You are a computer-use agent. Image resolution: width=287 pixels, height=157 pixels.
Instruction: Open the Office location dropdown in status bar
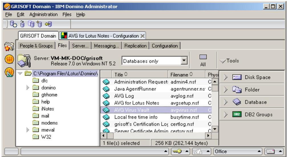259,151
